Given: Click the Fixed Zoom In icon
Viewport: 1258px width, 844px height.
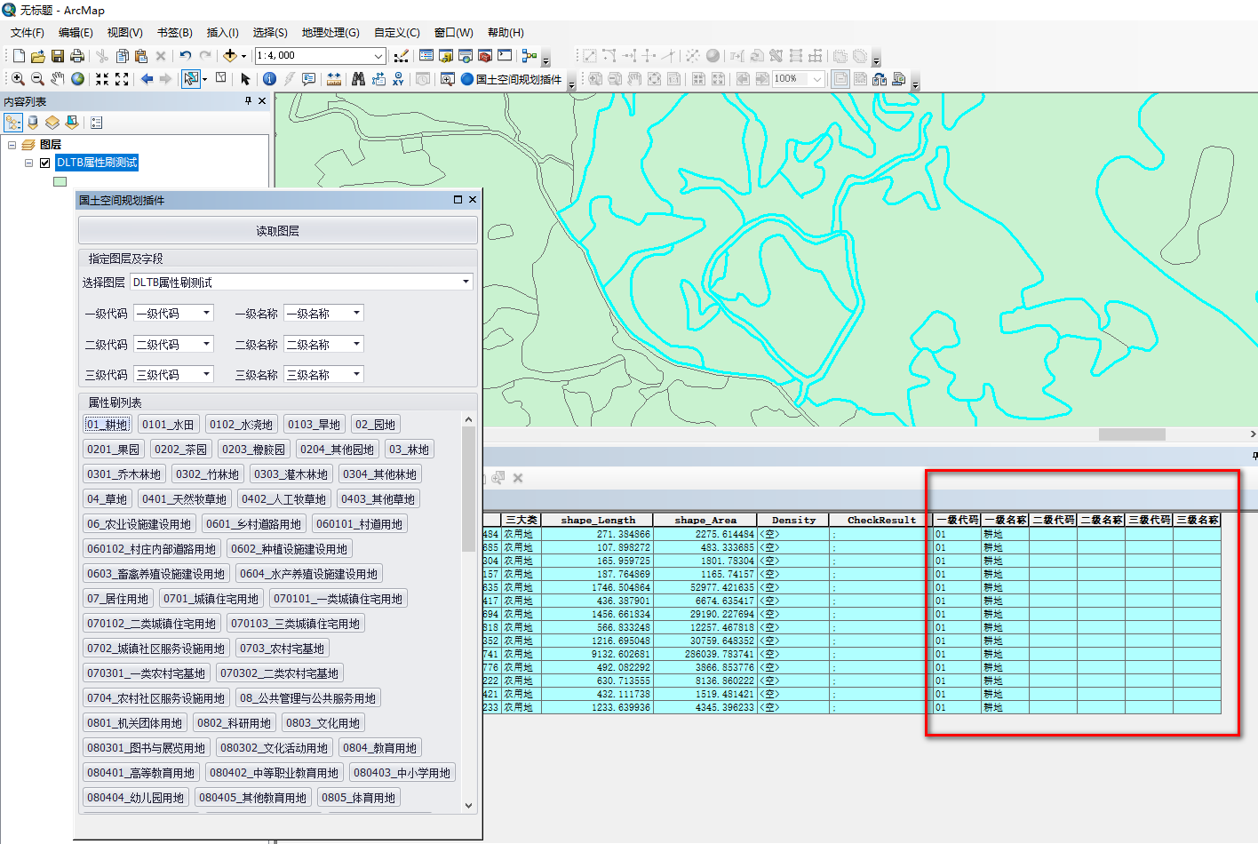Looking at the screenshot, I should coord(102,79).
